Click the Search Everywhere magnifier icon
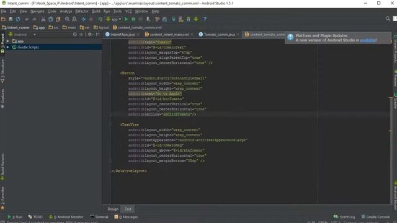This screenshot has width=397, height=223. 388,19
